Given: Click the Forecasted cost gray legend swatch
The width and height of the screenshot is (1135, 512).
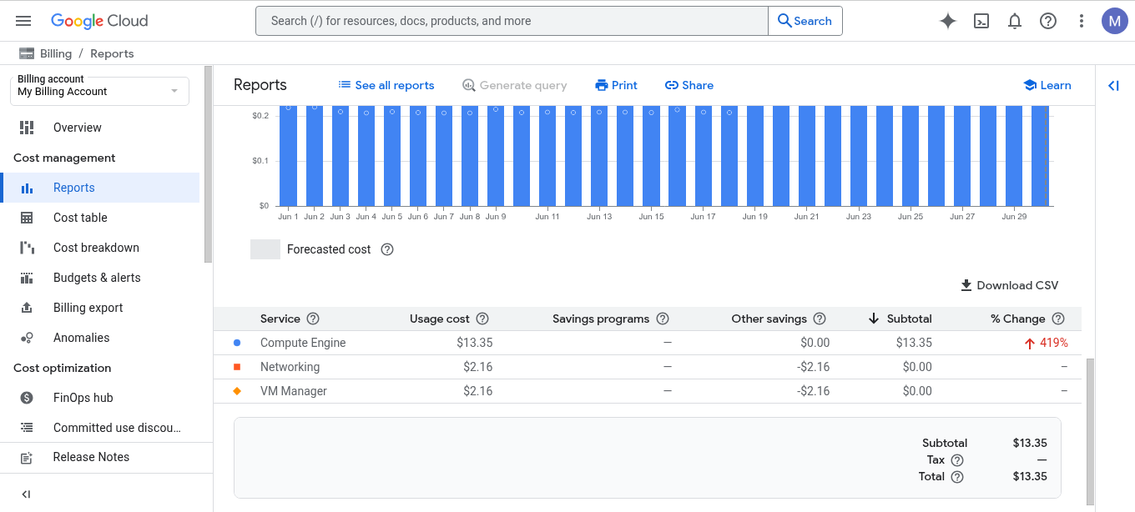Looking at the screenshot, I should pyautogui.click(x=265, y=249).
